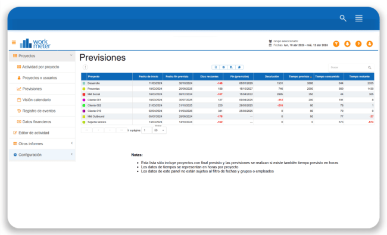
Task: Select the Cliente 019 project row name
Action: coord(94,111)
